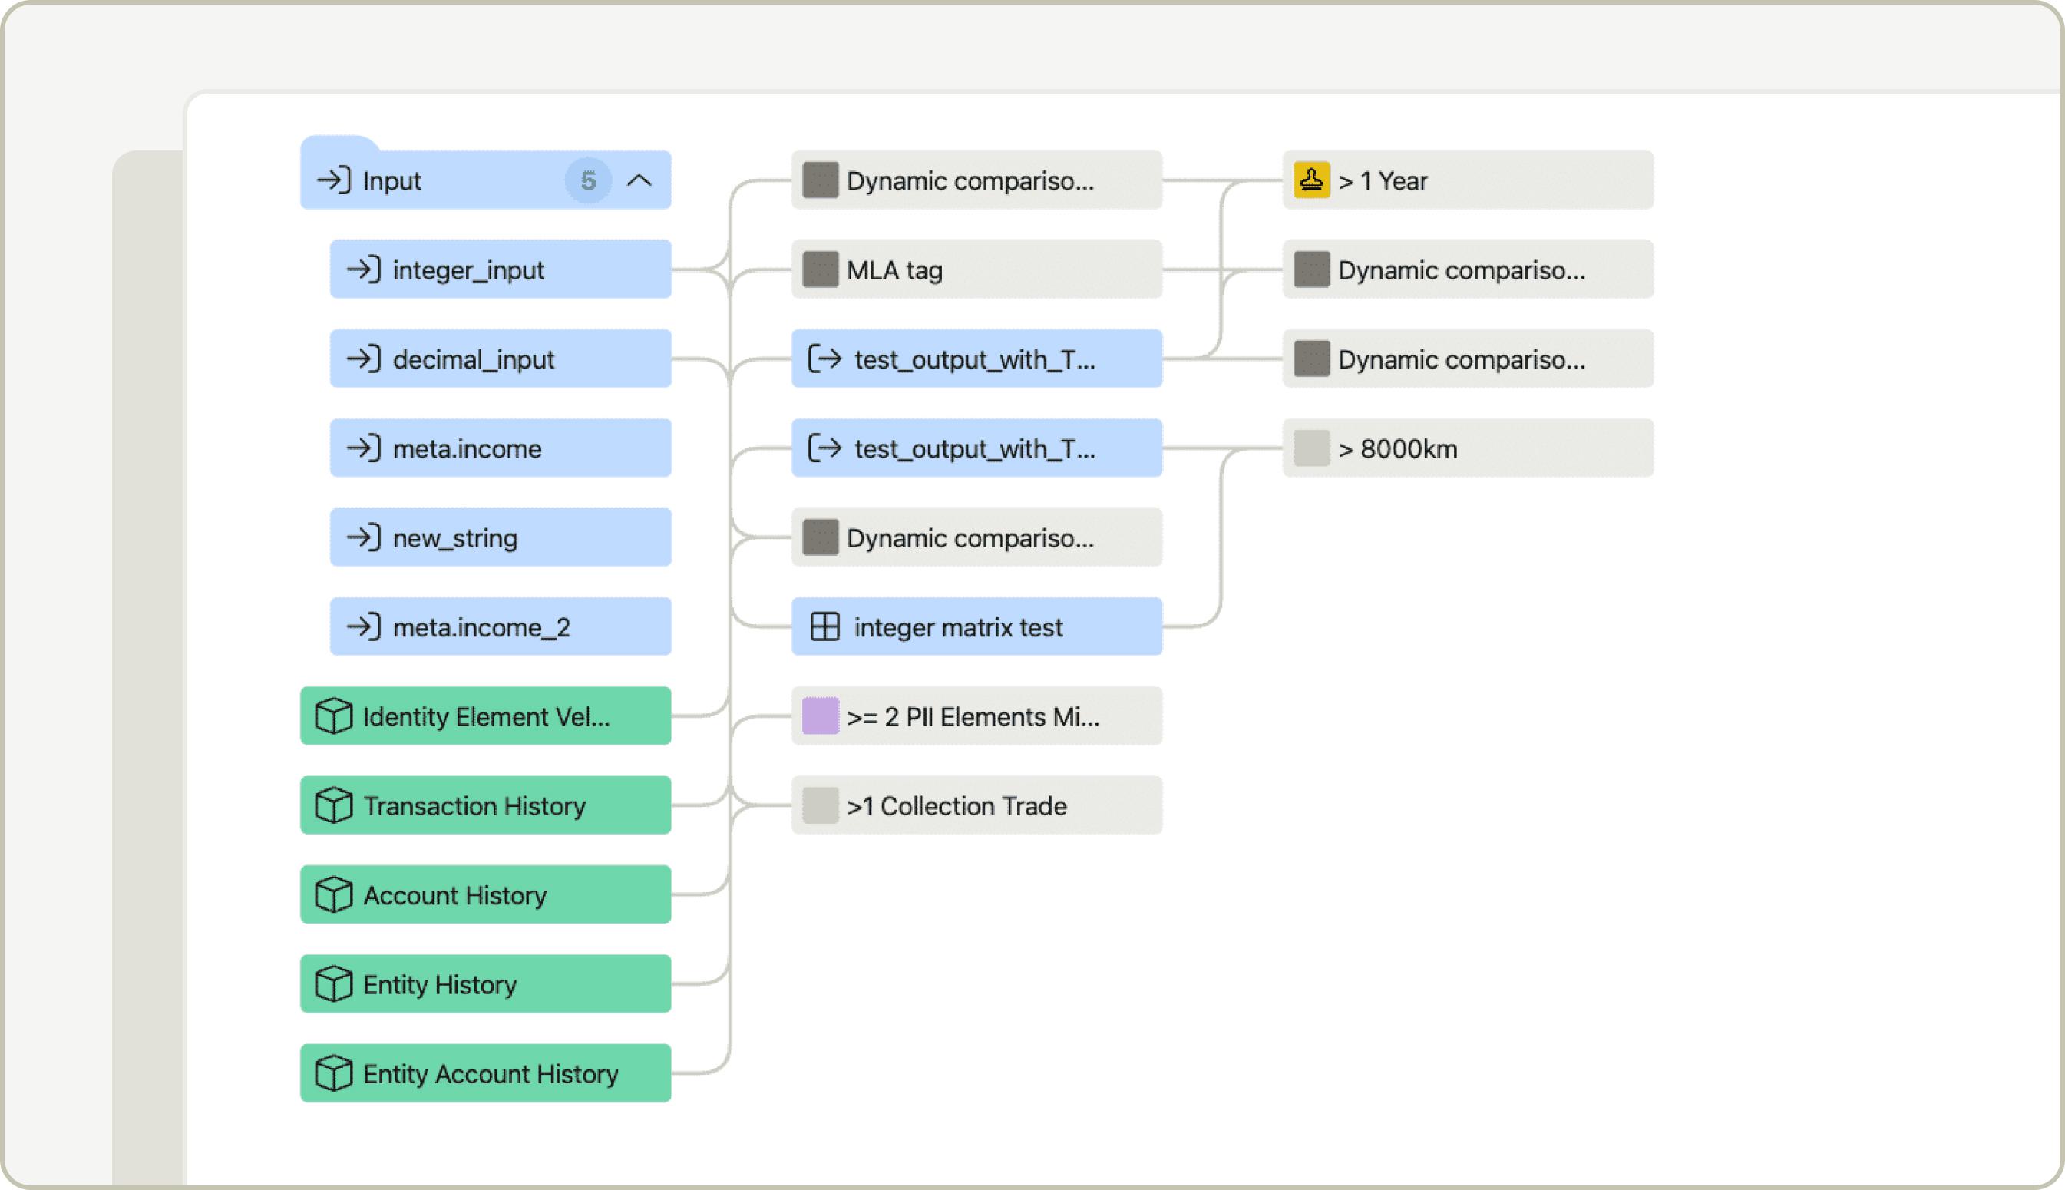Select the meta.income_2 input node
This screenshot has height=1190, width=2065.
pos(500,627)
